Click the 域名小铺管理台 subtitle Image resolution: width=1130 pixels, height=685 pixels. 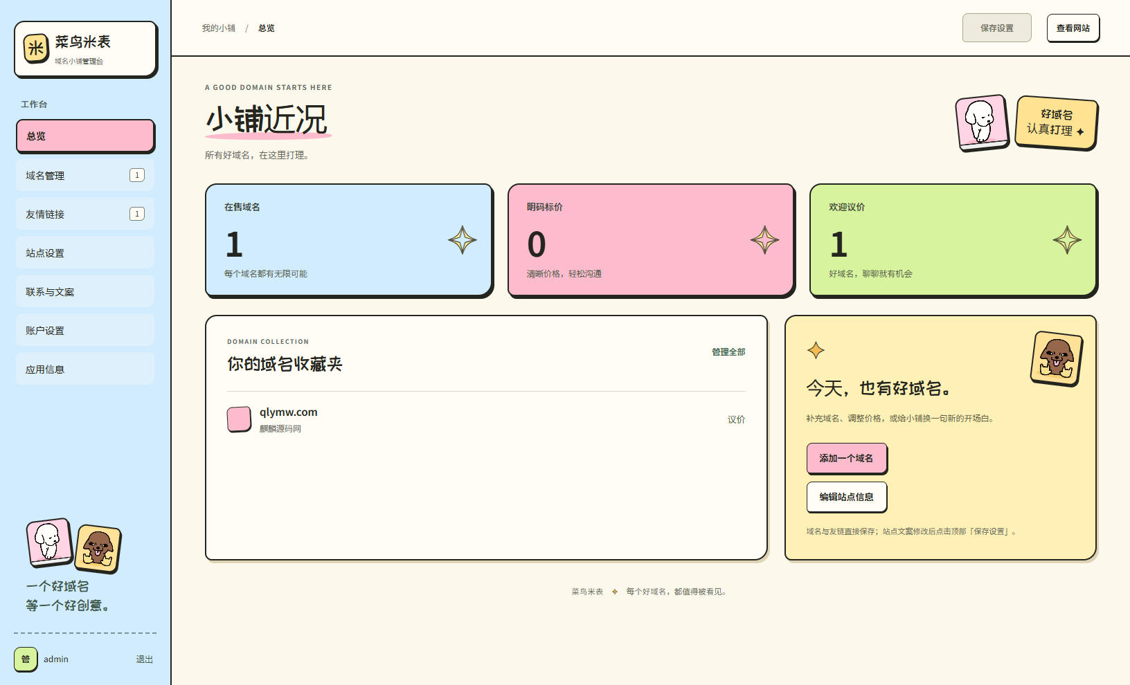coord(79,61)
